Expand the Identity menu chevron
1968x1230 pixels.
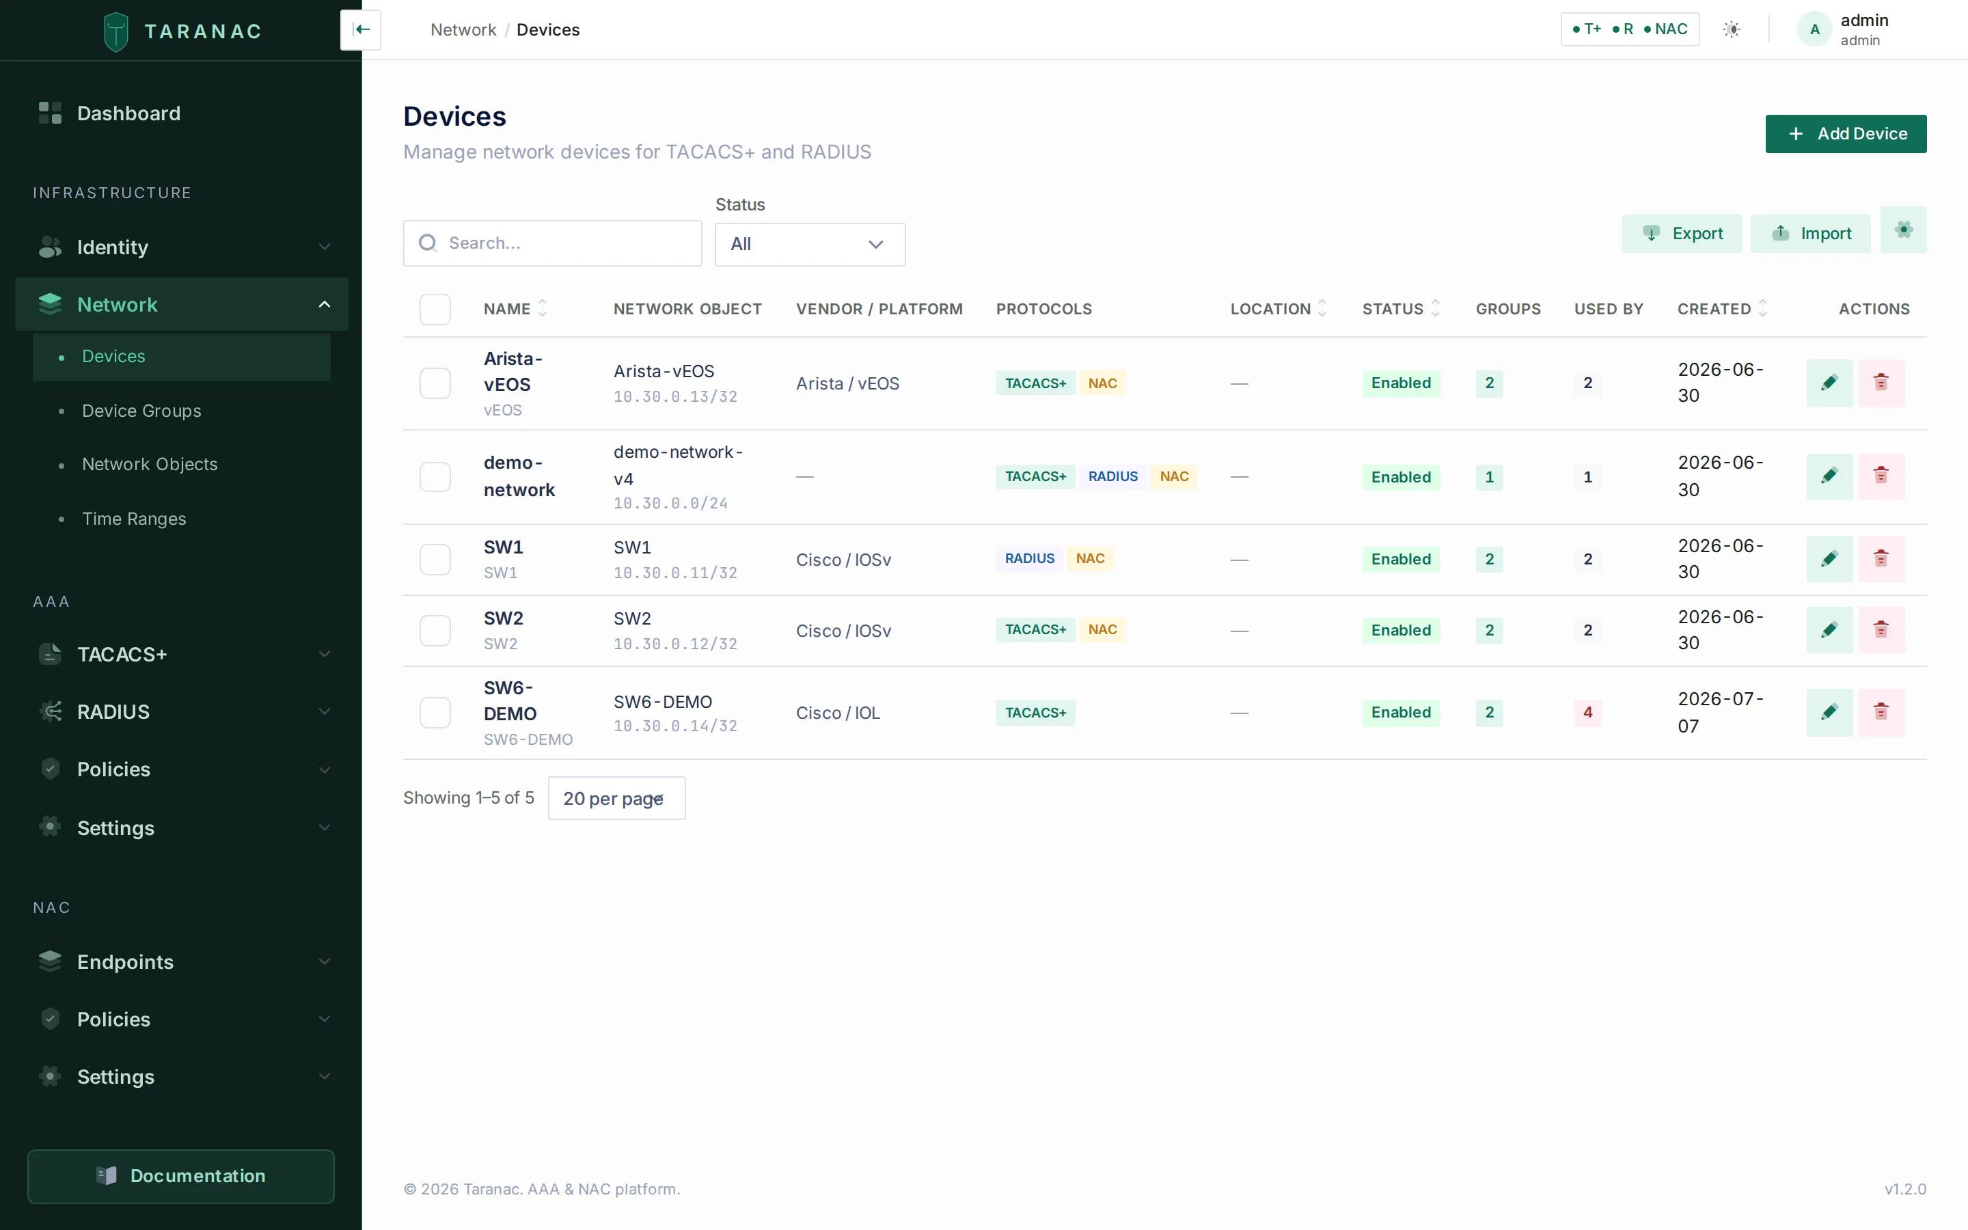[325, 247]
